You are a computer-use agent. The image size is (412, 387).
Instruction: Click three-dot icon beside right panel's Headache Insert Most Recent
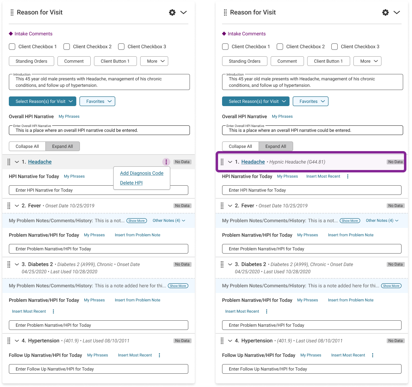(x=348, y=176)
